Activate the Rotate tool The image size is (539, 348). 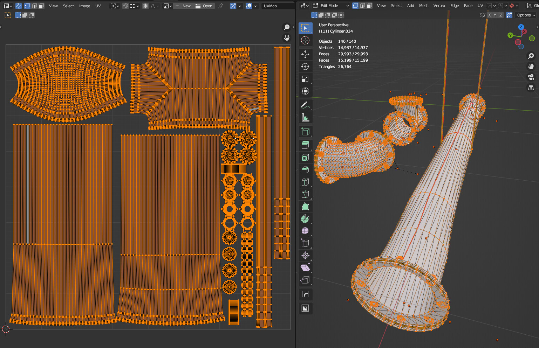pyautogui.click(x=305, y=67)
